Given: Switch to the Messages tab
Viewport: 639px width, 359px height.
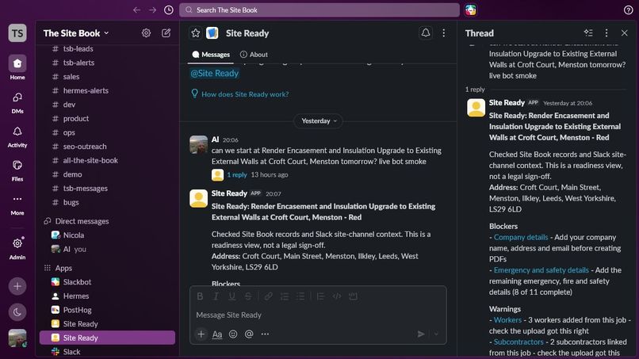Looking at the screenshot, I should [x=211, y=55].
